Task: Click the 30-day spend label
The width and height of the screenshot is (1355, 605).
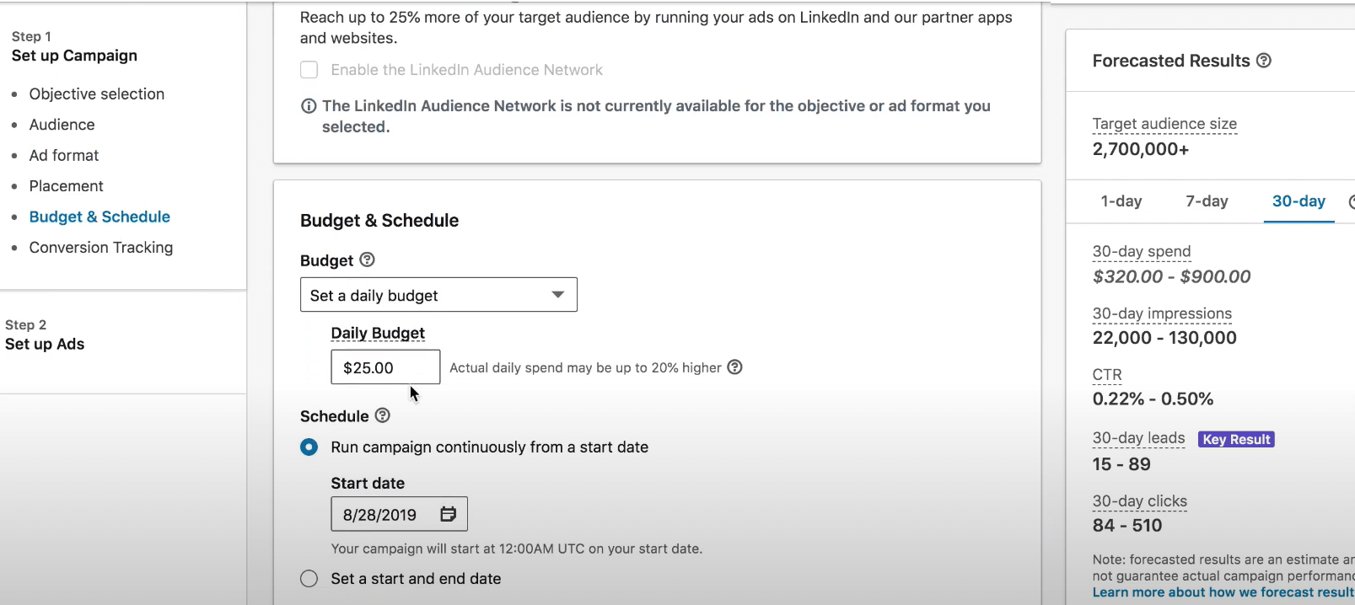Action: click(1142, 251)
